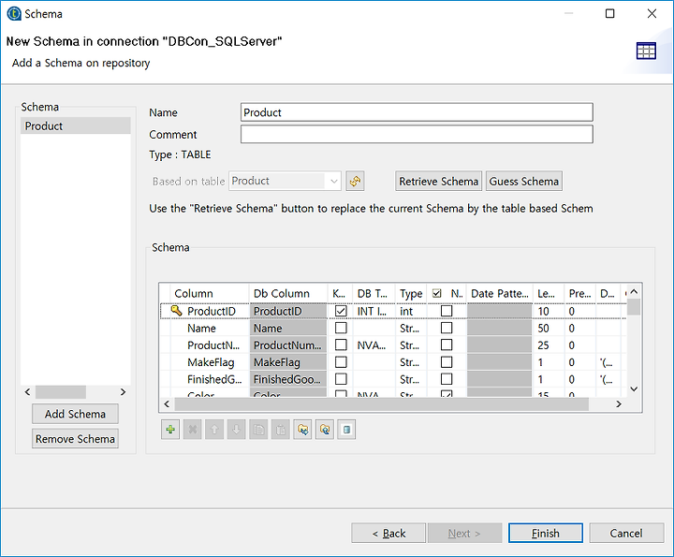Remove selected column using X icon

point(193,430)
